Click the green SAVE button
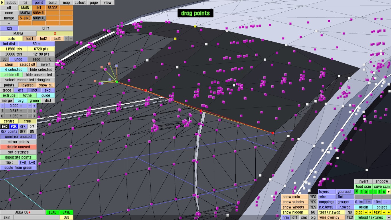The image size is (391, 220). [66, 212]
